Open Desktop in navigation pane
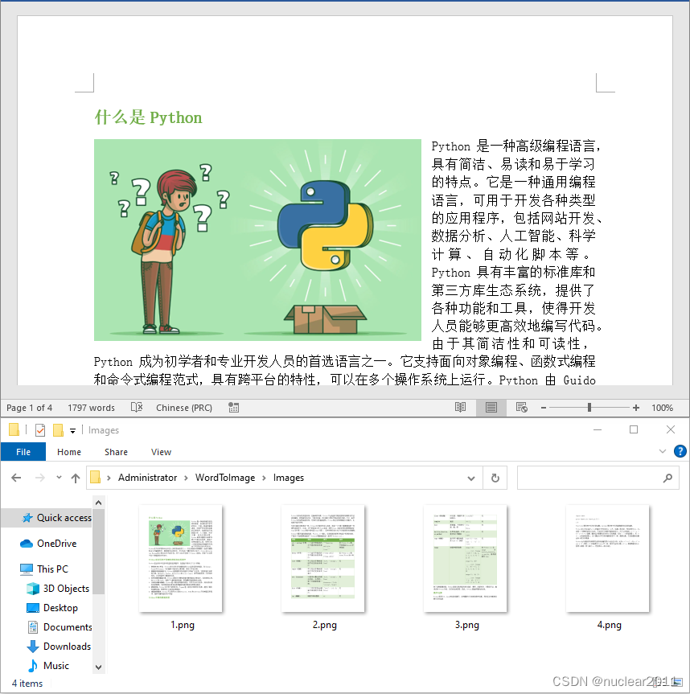Image resolution: width=690 pixels, height=694 pixels. pyautogui.click(x=52, y=608)
